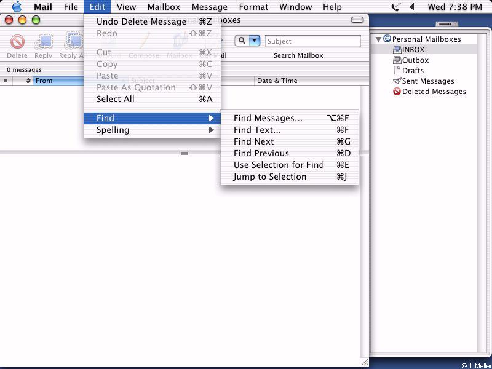Image resolution: width=492 pixels, height=369 pixels.
Task: Click the Reply toolbar icon
Action: [43, 42]
